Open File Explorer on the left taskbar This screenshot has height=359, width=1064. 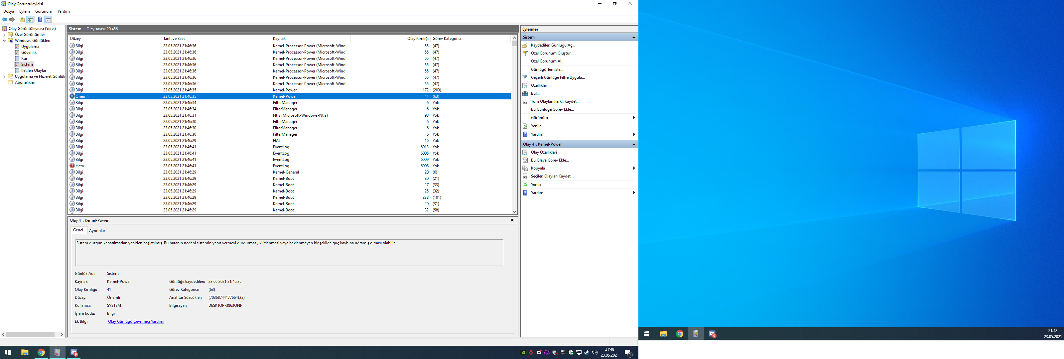pos(25,352)
